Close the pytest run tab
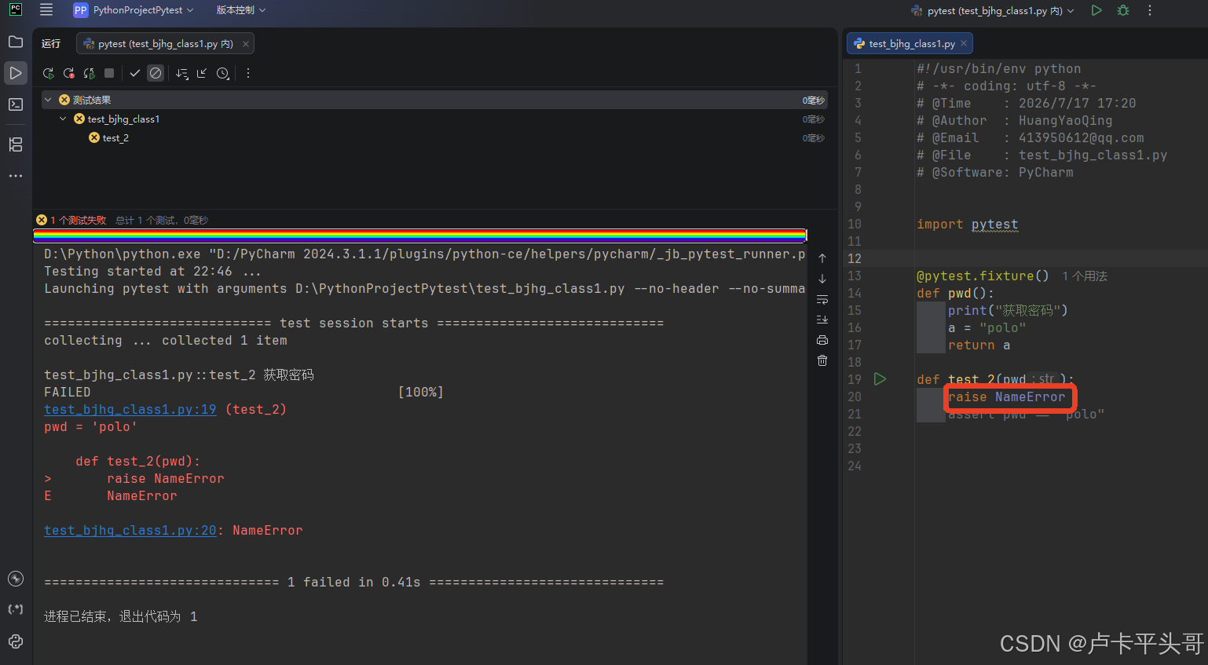The height and width of the screenshot is (665, 1208). coord(246,44)
